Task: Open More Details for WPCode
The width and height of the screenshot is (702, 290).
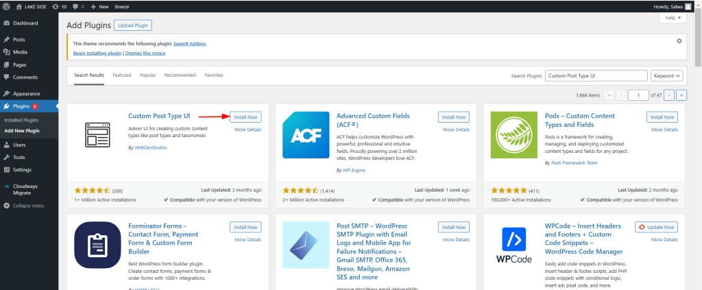Action: 664,240
